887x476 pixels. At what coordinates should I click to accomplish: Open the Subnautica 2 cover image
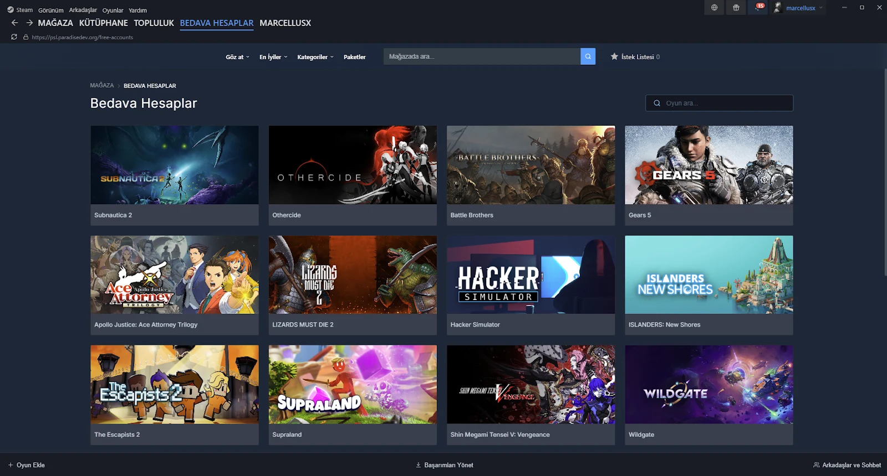(175, 165)
